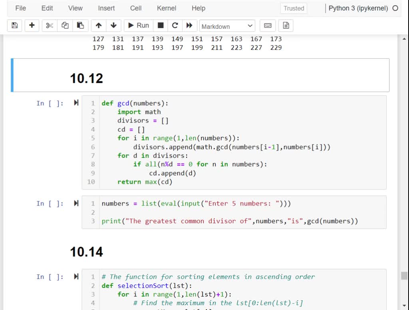Interrupt the kernel with the stop icon

[x=161, y=25]
